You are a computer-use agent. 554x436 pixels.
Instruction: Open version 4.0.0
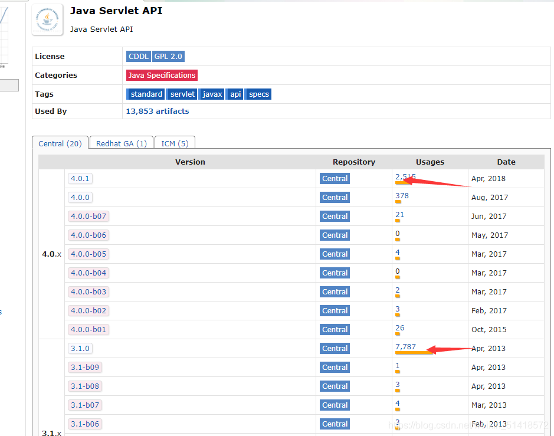(80, 198)
